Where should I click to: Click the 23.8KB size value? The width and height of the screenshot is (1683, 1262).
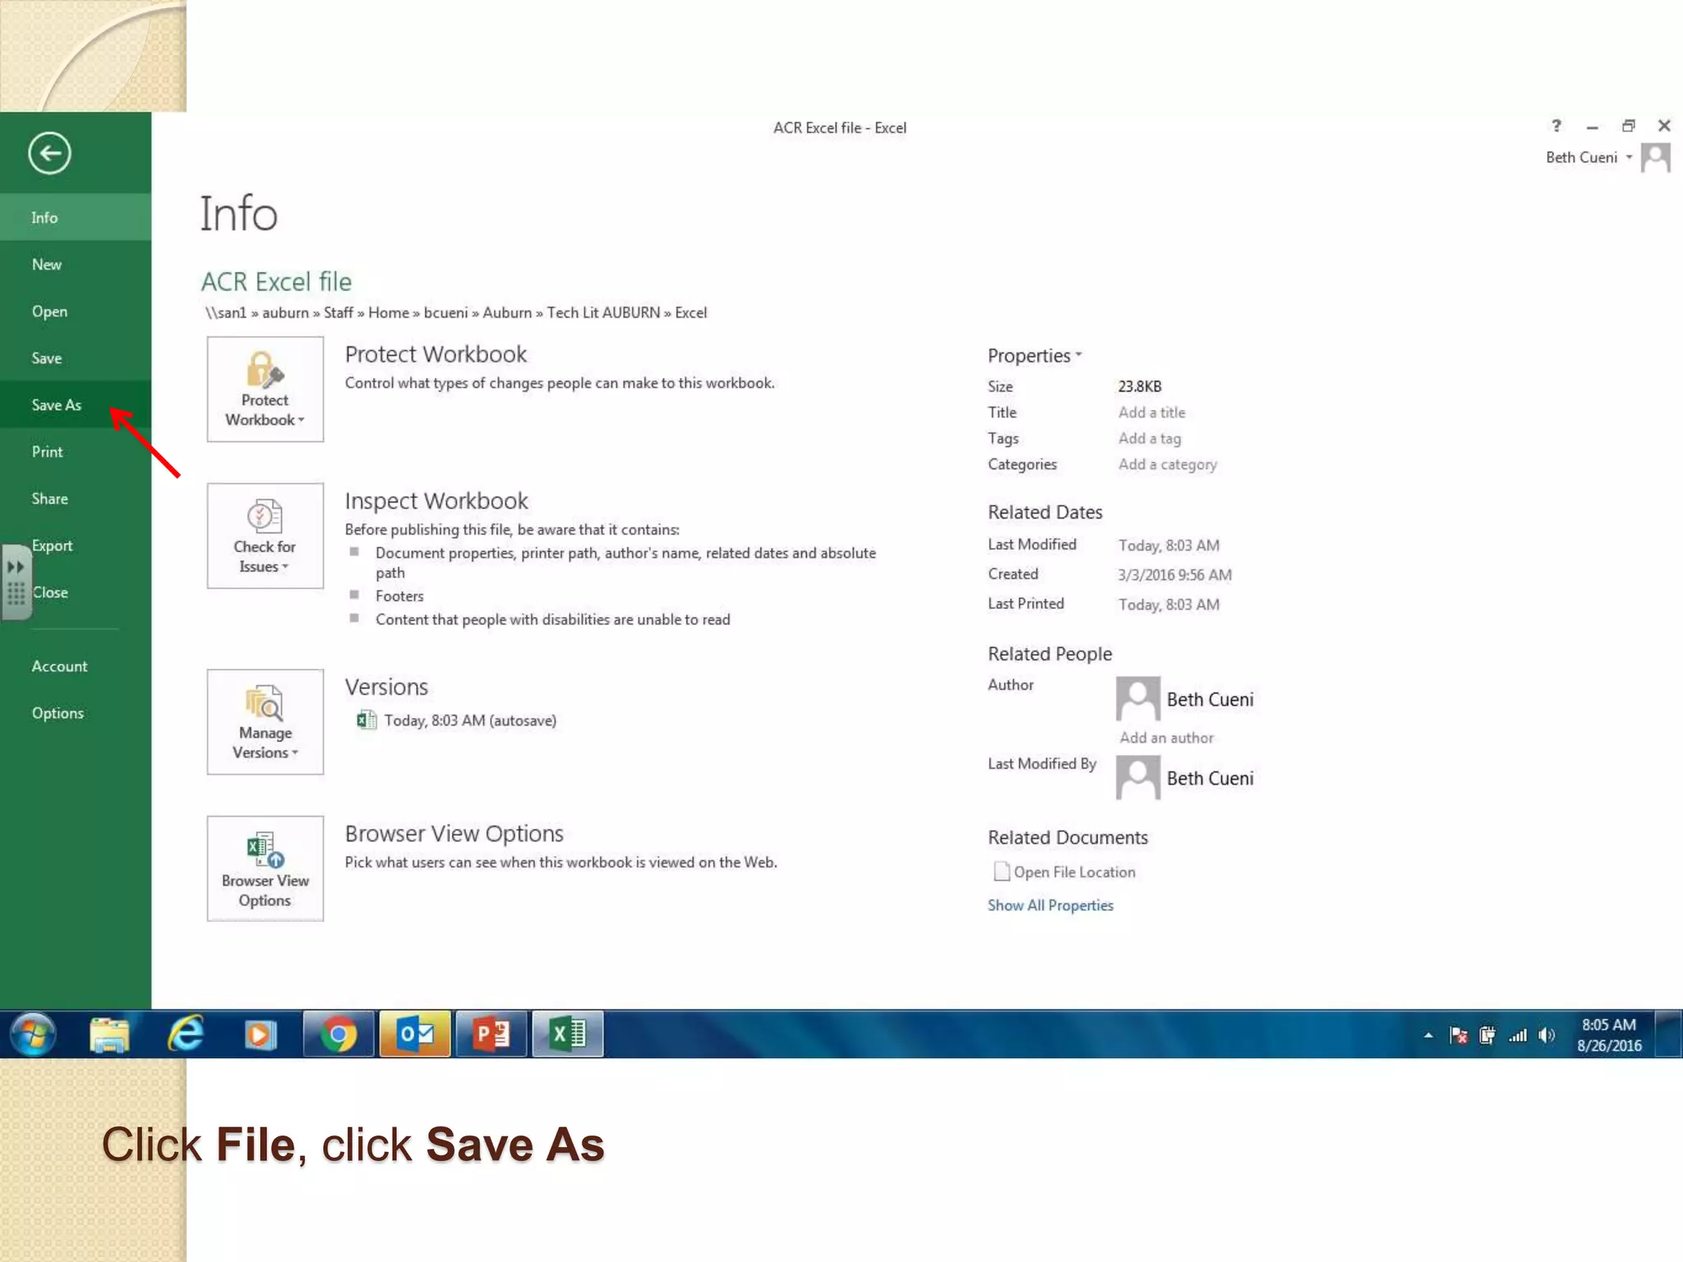[x=1140, y=386]
